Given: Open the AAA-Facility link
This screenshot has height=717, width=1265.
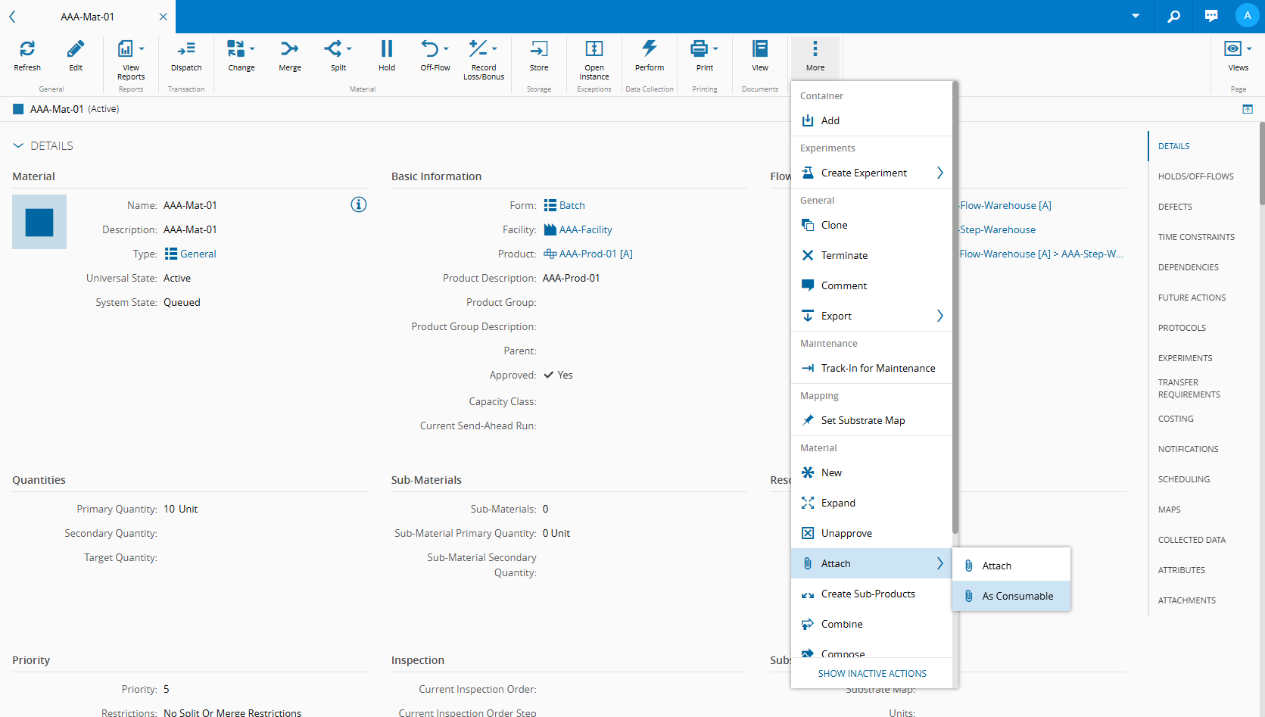Looking at the screenshot, I should 585,229.
